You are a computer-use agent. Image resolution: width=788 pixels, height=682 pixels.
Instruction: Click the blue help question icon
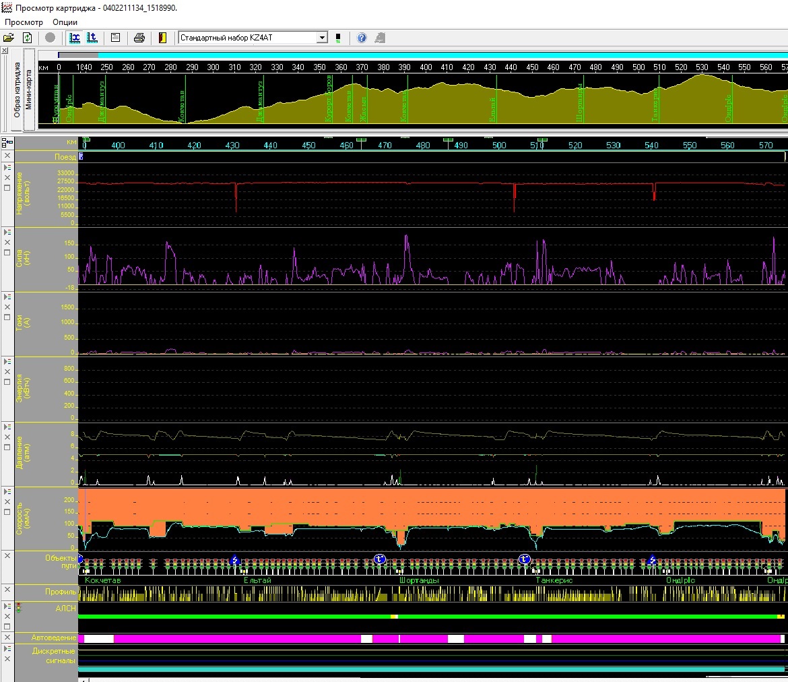click(x=362, y=38)
